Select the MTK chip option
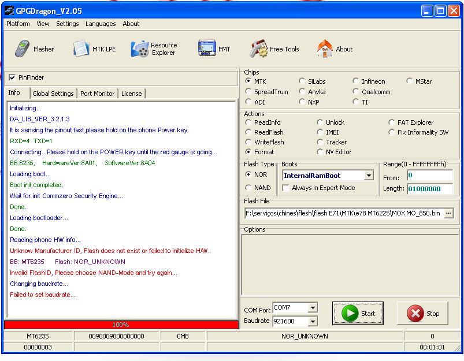The width and height of the screenshot is (464, 361). tap(248, 81)
